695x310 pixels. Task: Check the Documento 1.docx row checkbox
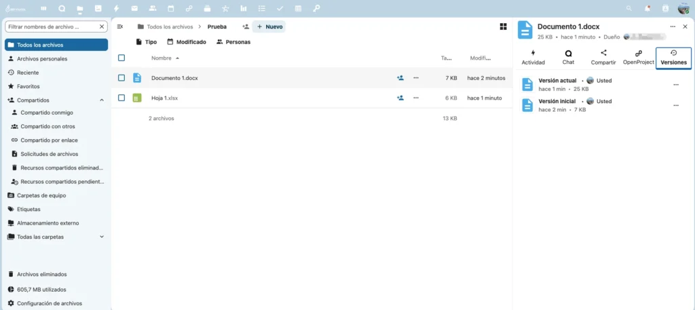point(121,78)
